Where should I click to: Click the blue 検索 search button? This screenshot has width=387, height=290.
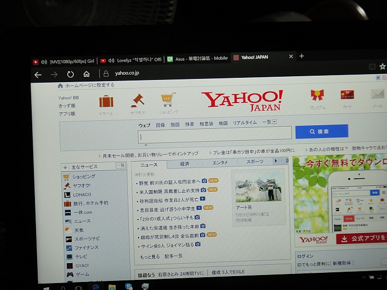click(322, 131)
